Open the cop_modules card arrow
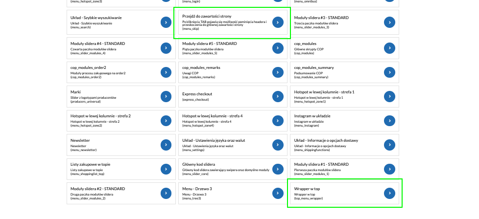Image resolution: width=479 pixels, height=219 pixels. pyautogui.click(x=389, y=48)
